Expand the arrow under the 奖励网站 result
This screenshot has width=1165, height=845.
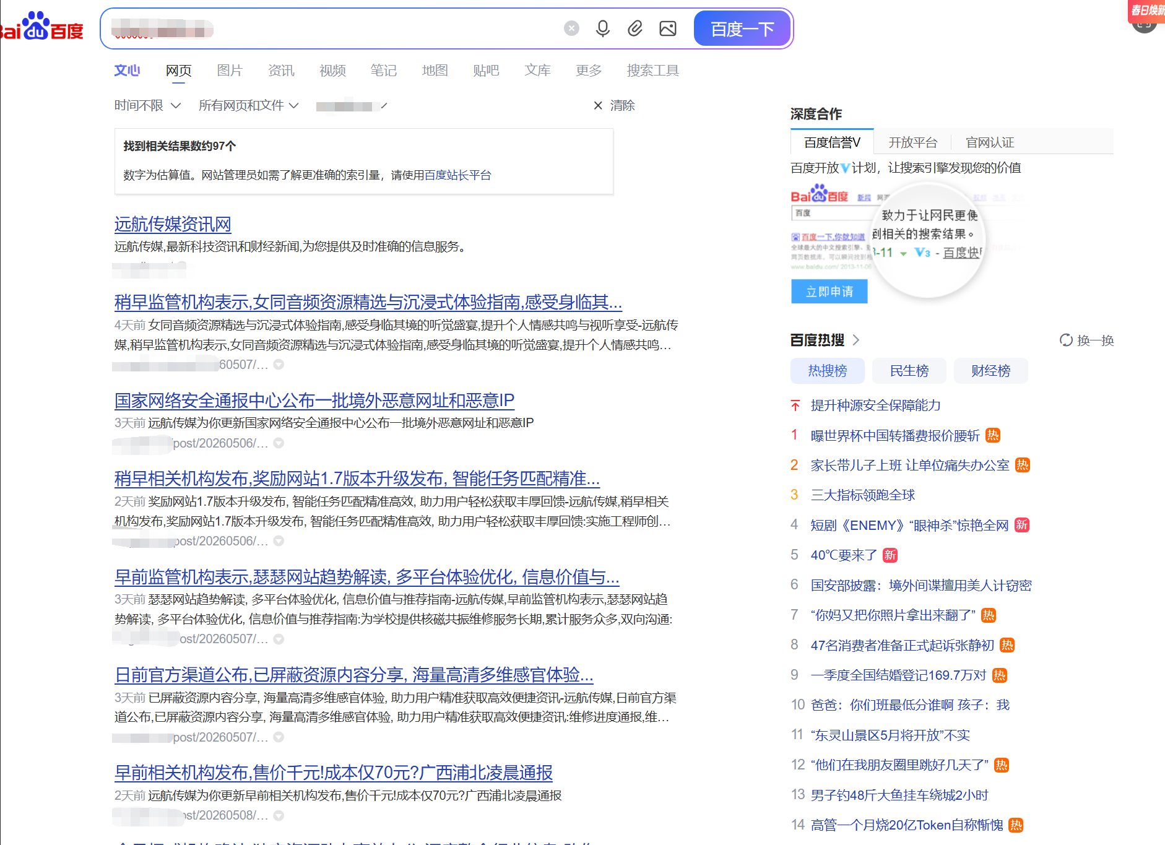click(x=279, y=541)
